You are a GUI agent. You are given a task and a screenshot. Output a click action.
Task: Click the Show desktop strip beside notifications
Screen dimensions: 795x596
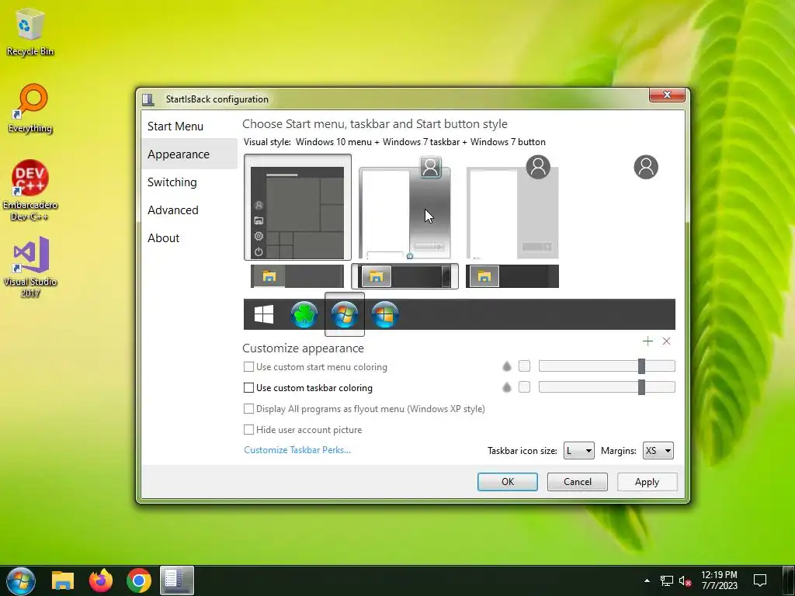(x=788, y=580)
